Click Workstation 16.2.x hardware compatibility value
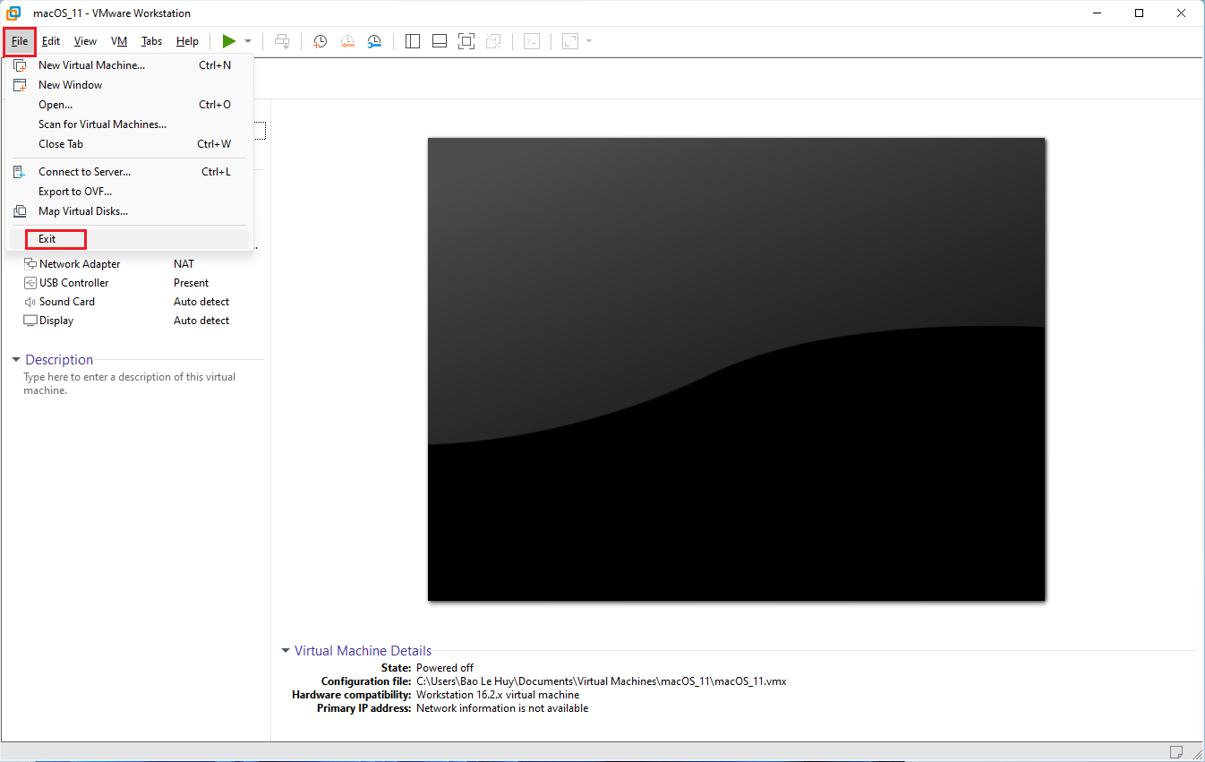 [x=498, y=695]
